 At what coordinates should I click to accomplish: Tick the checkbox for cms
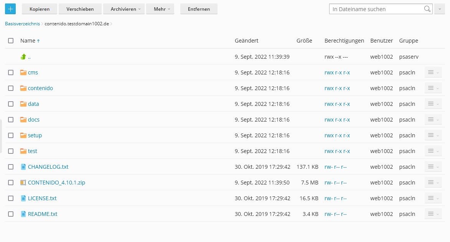click(x=11, y=72)
